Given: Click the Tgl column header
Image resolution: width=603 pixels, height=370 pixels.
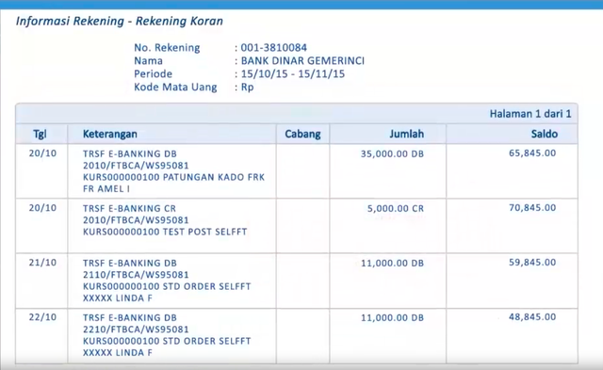Looking at the screenshot, I should [40, 134].
